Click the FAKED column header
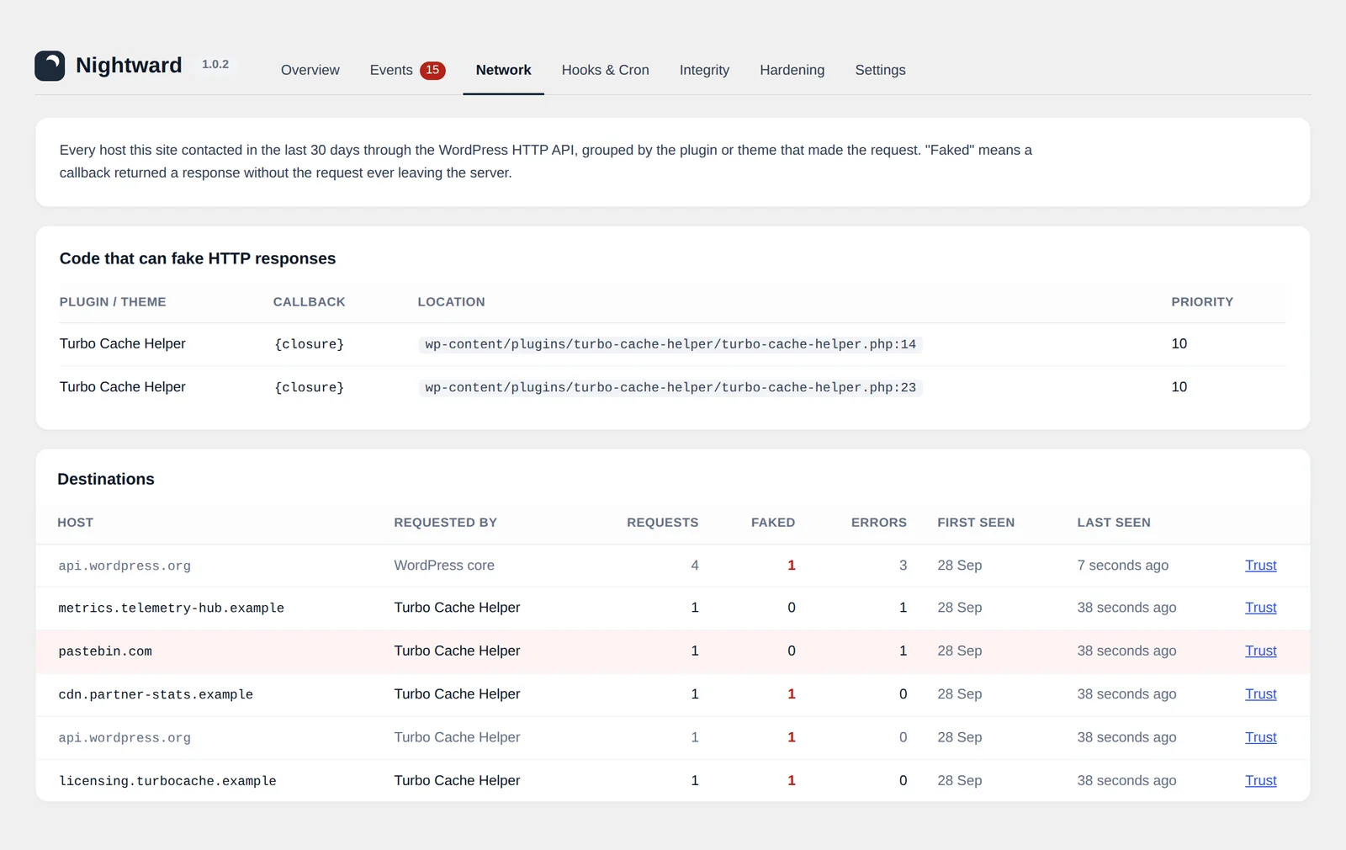 pyautogui.click(x=773, y=523)
